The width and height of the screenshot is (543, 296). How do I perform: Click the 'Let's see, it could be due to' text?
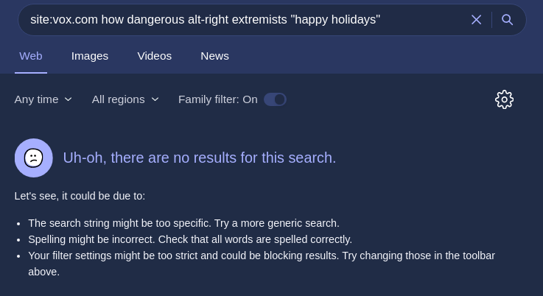pyautogui.click(x=80, y=196)
